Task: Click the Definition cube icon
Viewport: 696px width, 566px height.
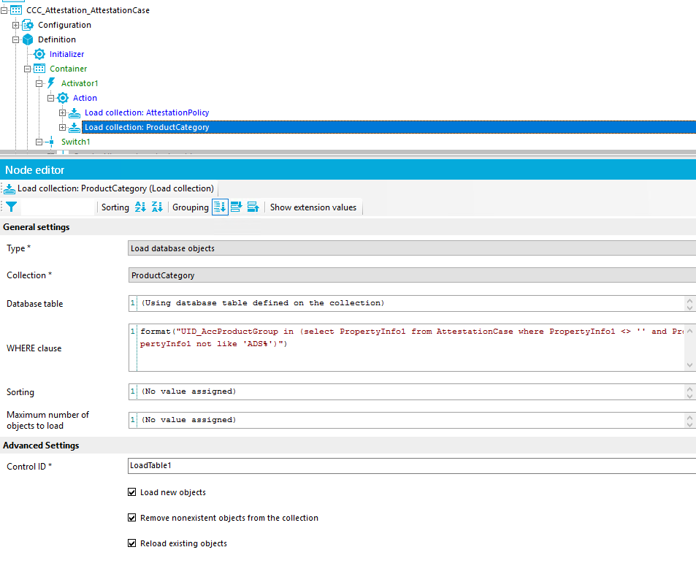Action: [28, 39]
